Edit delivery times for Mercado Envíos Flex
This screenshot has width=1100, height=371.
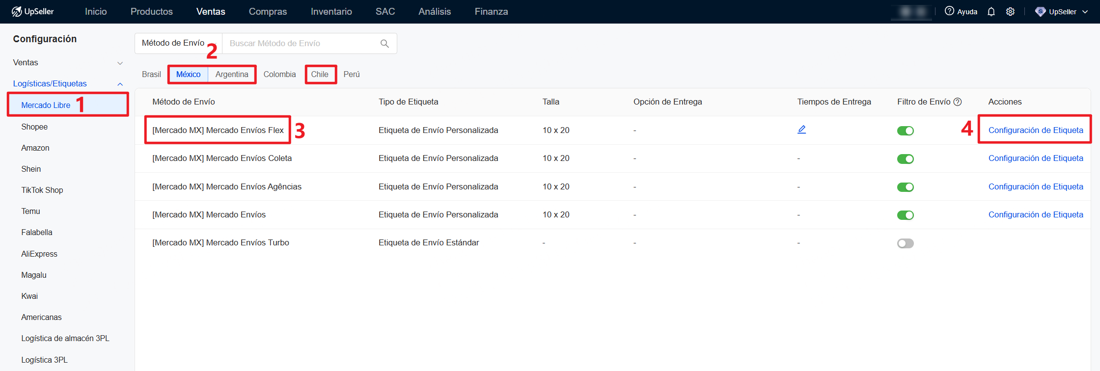coord(801,130)
